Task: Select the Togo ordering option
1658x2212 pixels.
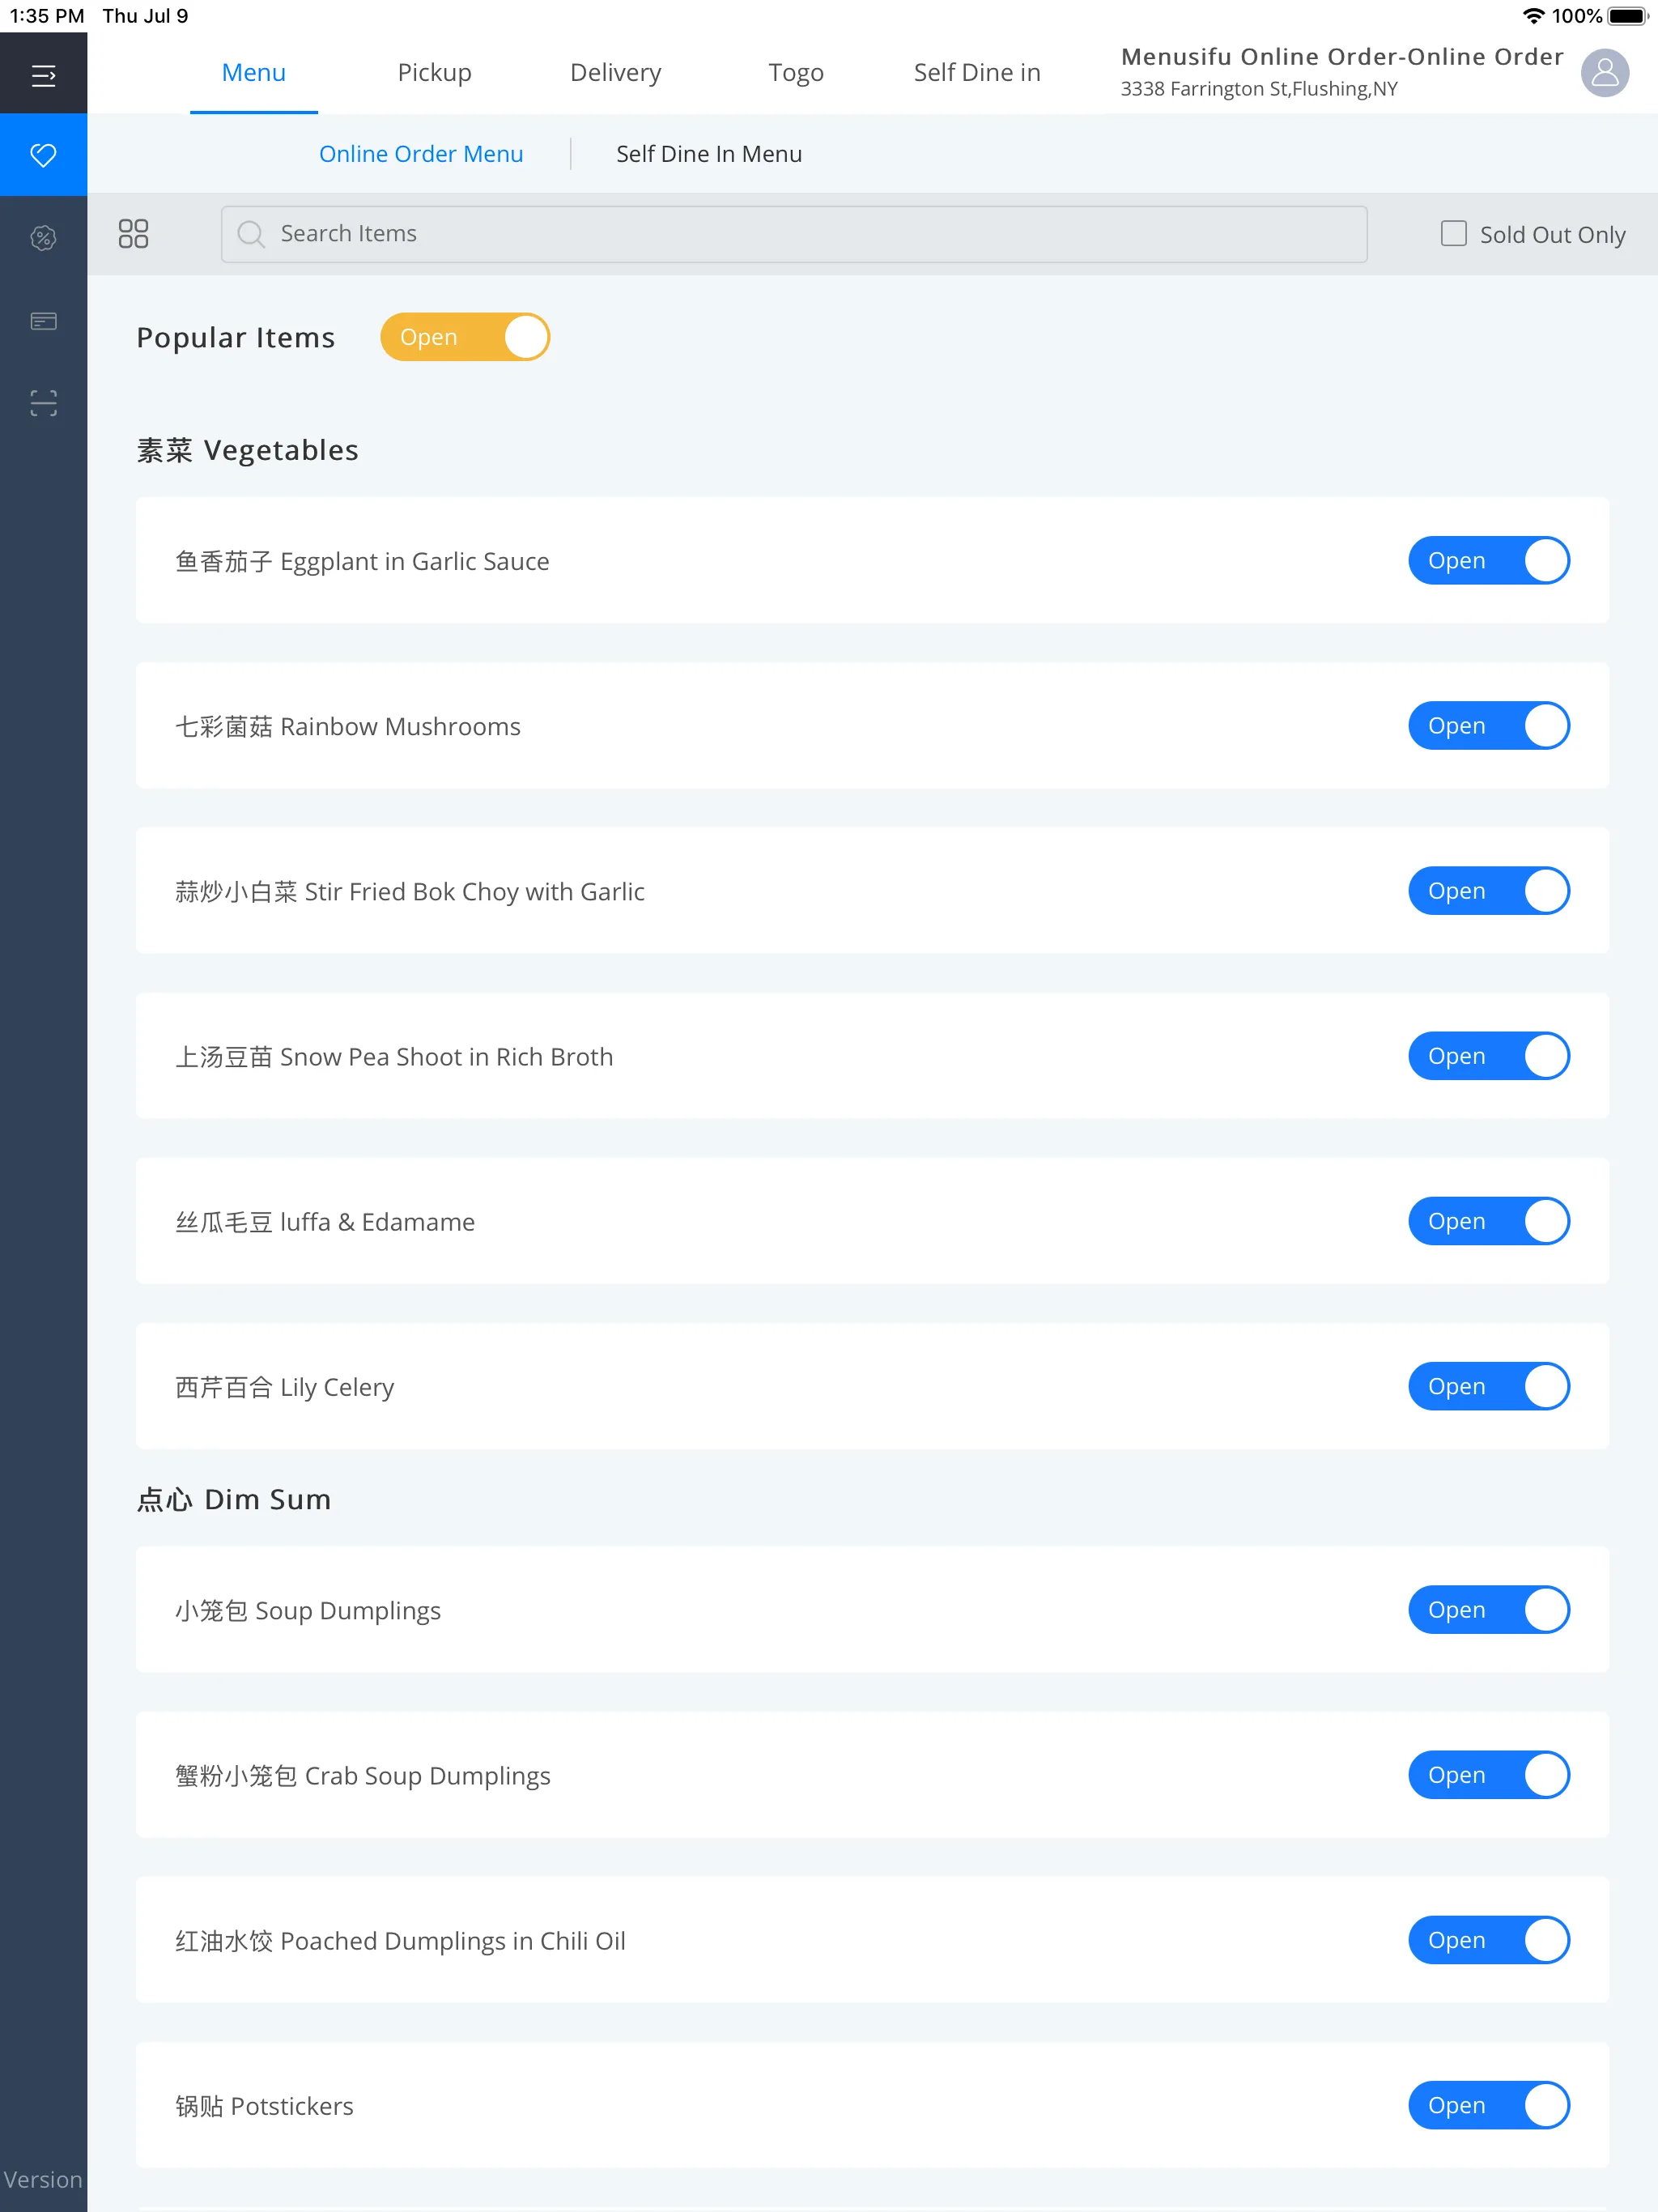Action: click(796, 71)
